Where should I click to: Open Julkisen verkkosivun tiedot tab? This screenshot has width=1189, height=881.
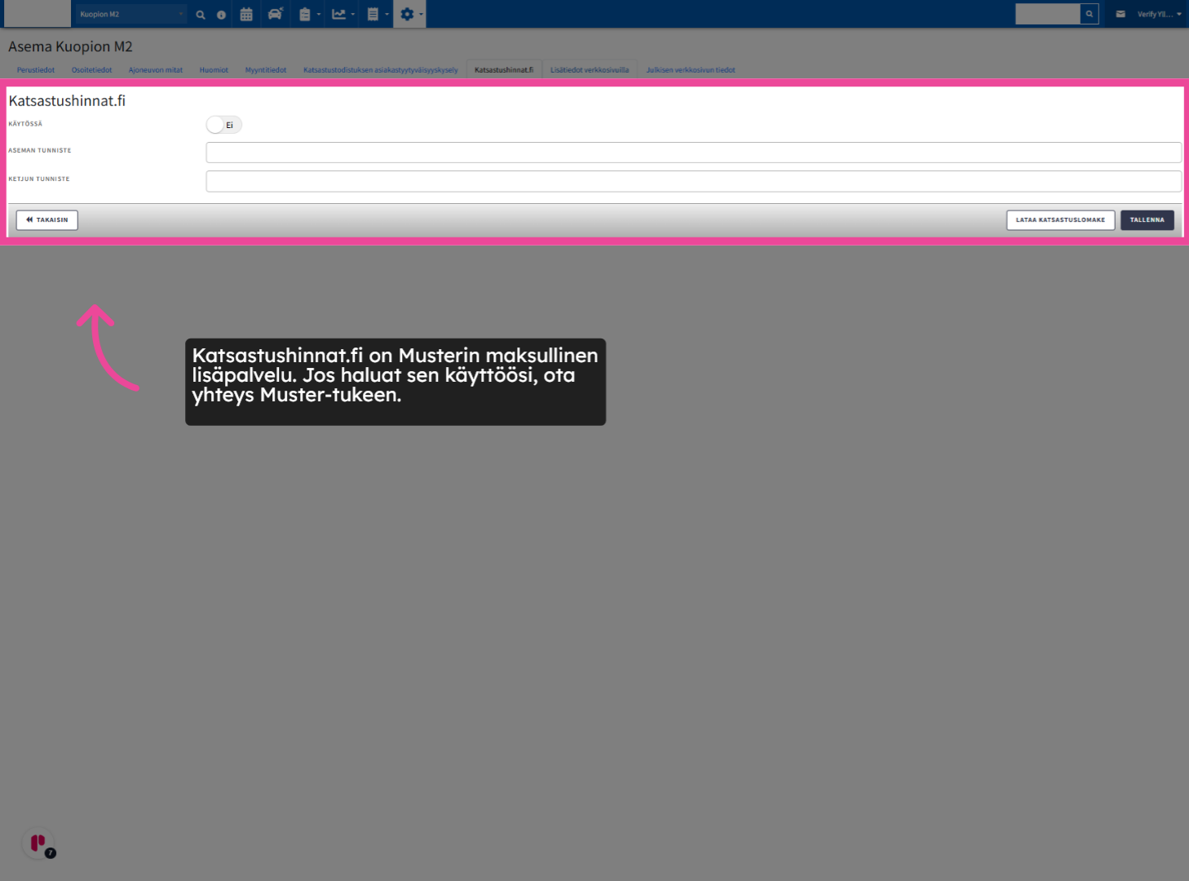(x=691, y=70)
